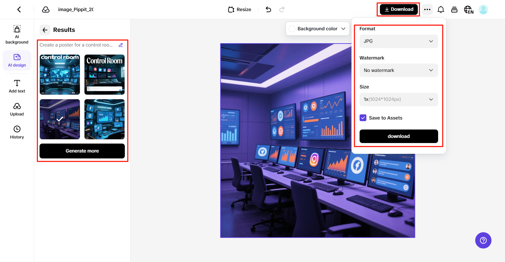Click the Generate more button
The height and width of the screenshot is (262, 505).
coord(82,151)
